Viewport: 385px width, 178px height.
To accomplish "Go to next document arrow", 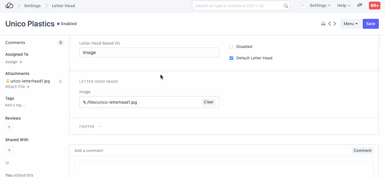I will point(335,24).
